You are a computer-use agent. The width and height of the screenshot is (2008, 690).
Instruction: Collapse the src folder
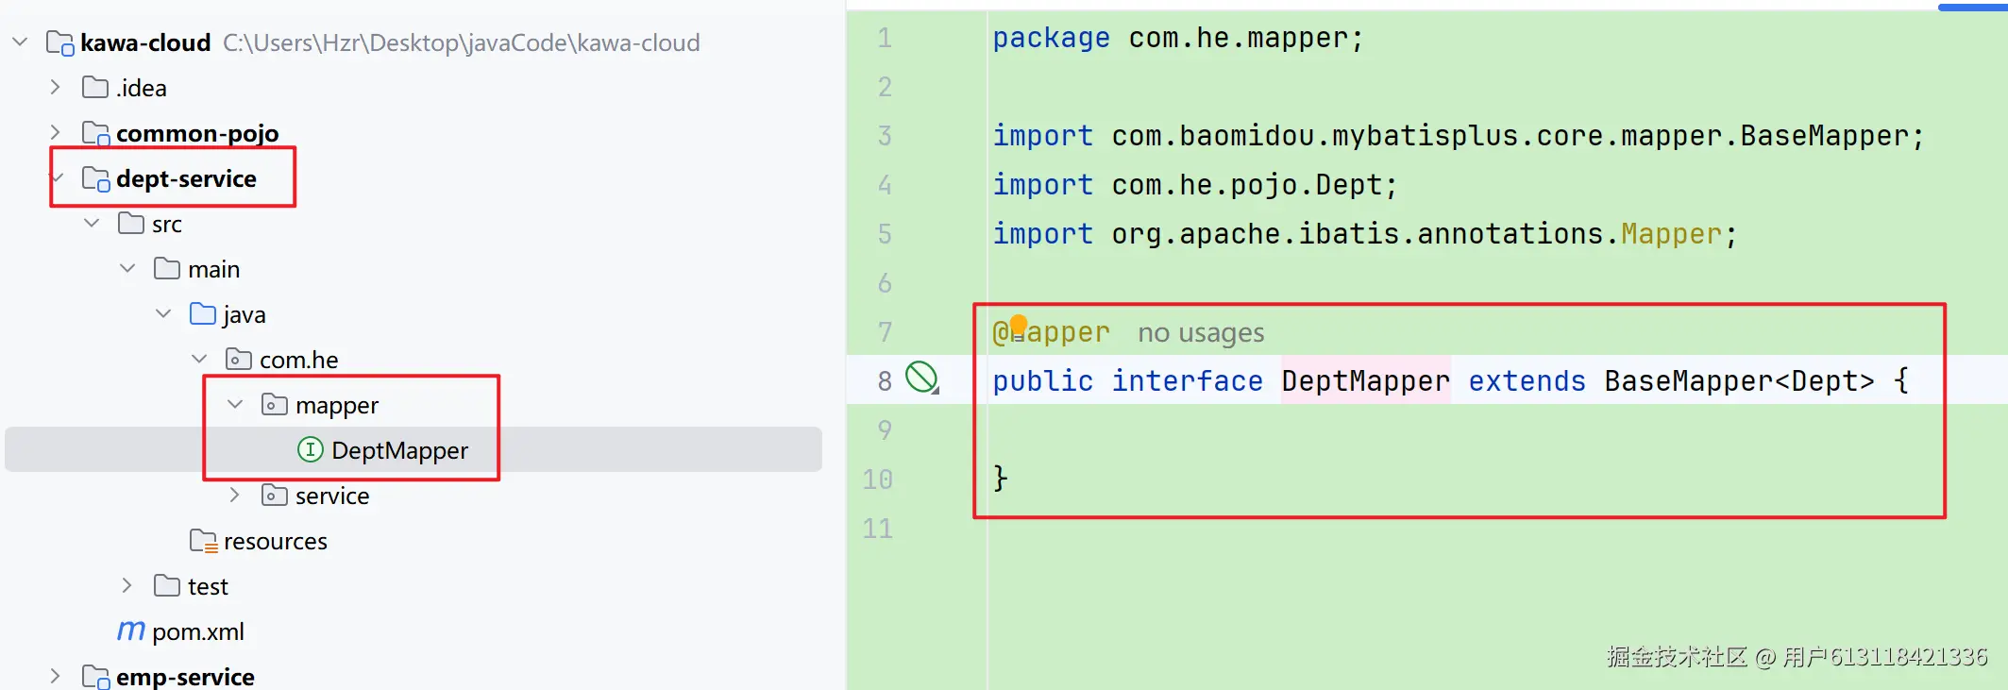pyautogui.click(x=92, y=224)
